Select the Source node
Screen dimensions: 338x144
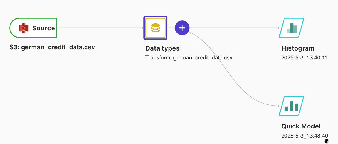(33, 28)
